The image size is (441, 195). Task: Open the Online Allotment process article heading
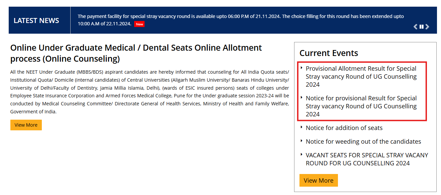pyautogui.click(x=136, y=53)
